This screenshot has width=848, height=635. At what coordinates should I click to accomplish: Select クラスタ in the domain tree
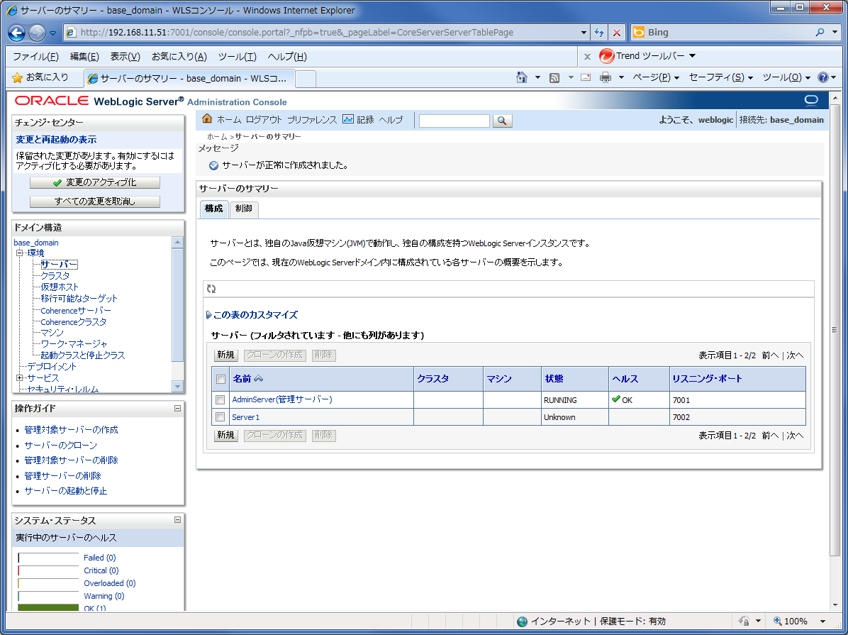pyautogui.click(x=55, y=276)
